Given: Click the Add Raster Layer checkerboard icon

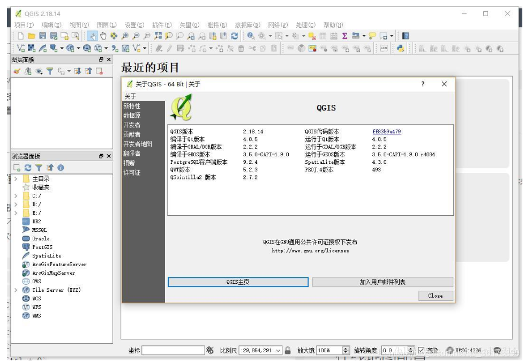Looking at the screenshot, I should tap(32, 49).
